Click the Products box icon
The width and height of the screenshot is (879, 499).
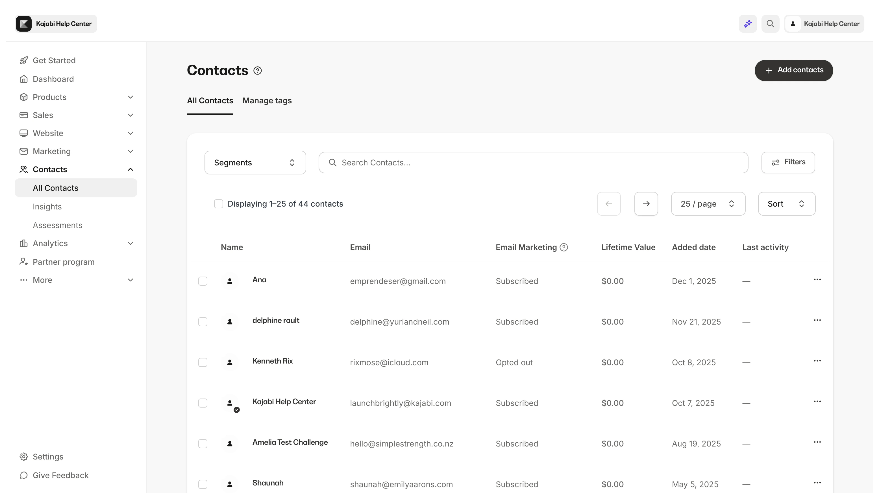[x=24, y=97]
